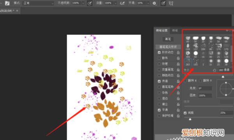Select brush tip labeled 185
The image size is (234, 140).
[195, 62]
